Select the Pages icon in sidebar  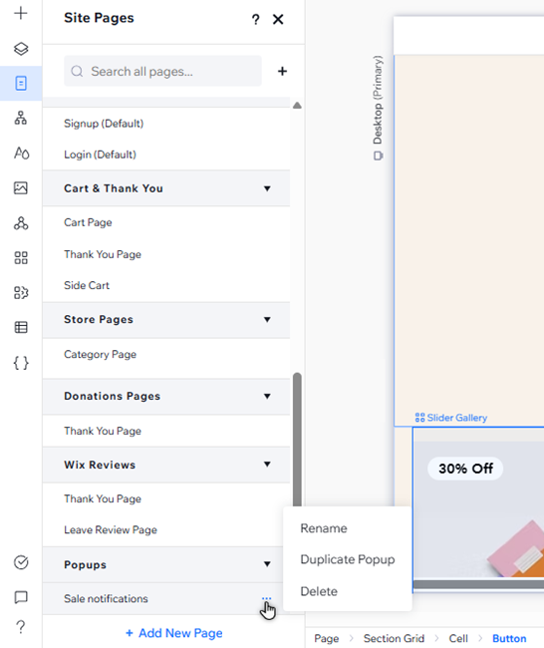21,84
